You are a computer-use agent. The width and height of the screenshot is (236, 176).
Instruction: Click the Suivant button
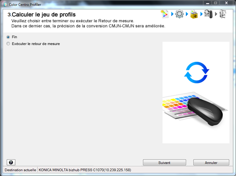point(164,162)
